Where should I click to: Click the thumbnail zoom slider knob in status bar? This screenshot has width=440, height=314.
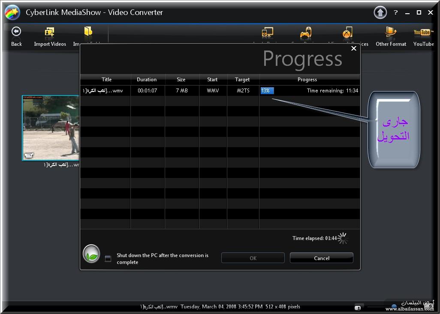pos(394,306)
